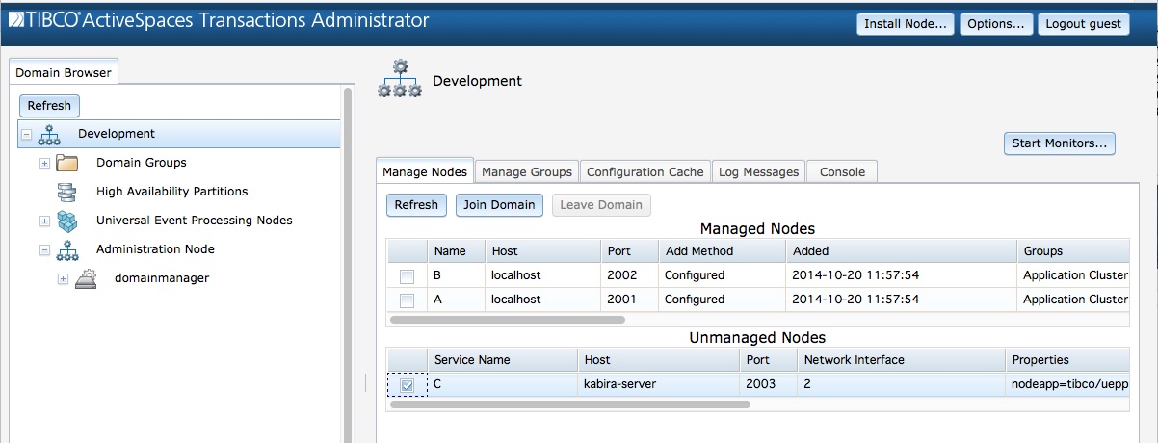Screen dimensions: 1158x443
Task: Click the localhost host cell in row B
Action: click(542, 275)
